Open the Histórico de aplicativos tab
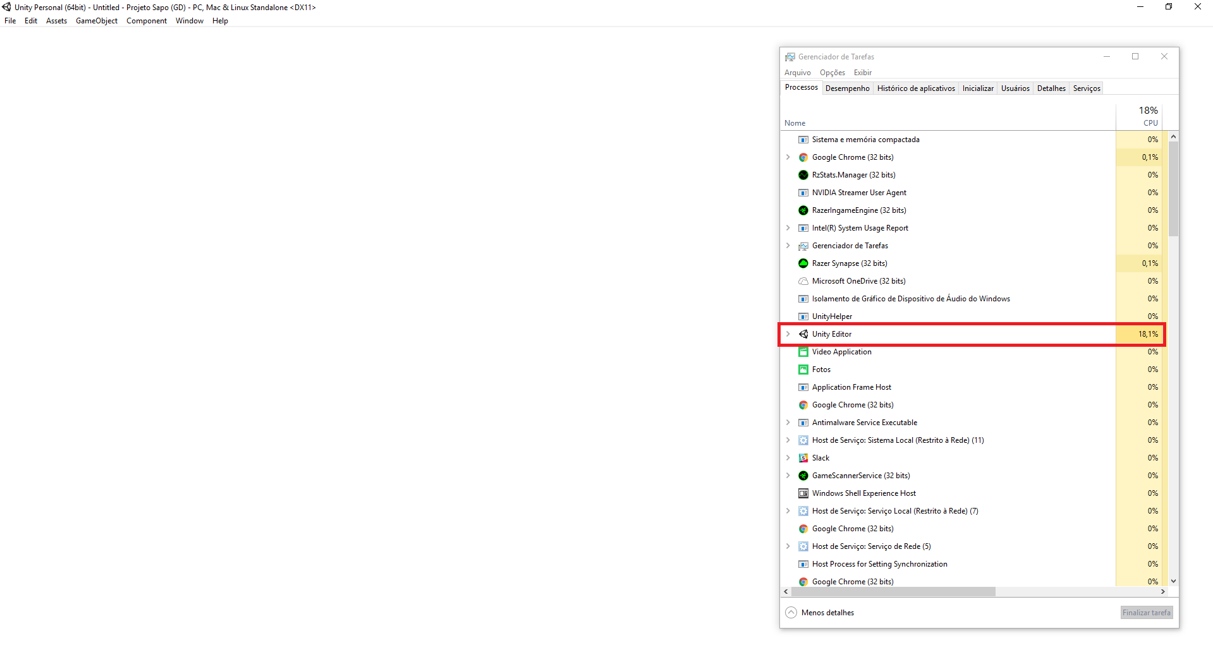Viewport: 1213px width, 662px height. (x=916, y=88)
